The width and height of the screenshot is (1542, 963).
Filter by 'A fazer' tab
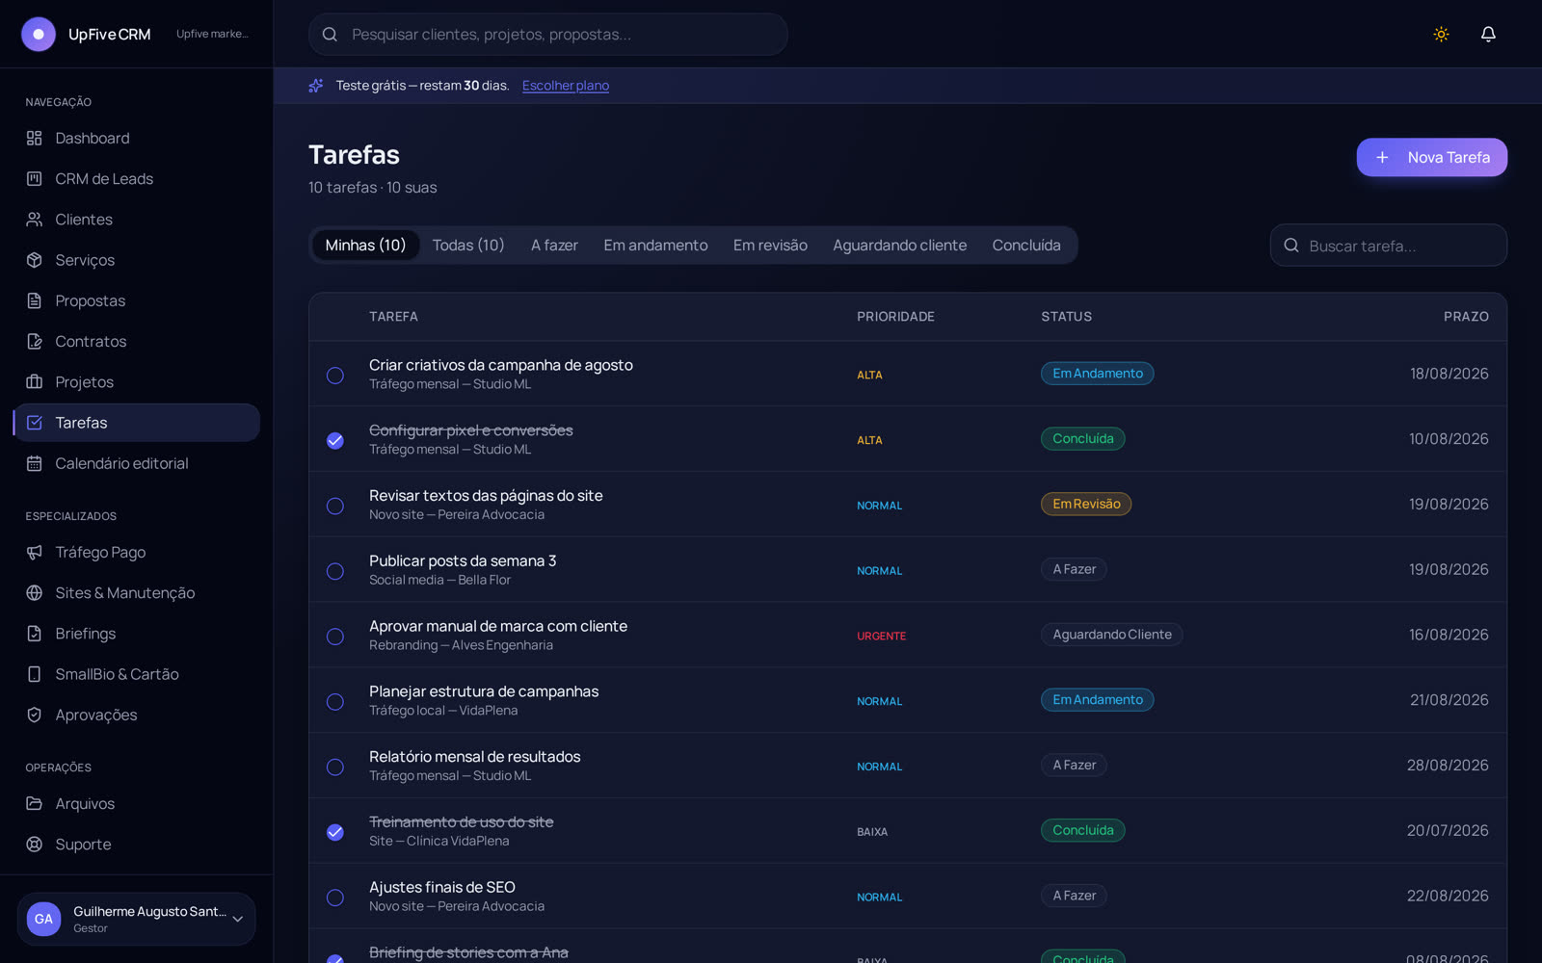(x=554, y=246)
